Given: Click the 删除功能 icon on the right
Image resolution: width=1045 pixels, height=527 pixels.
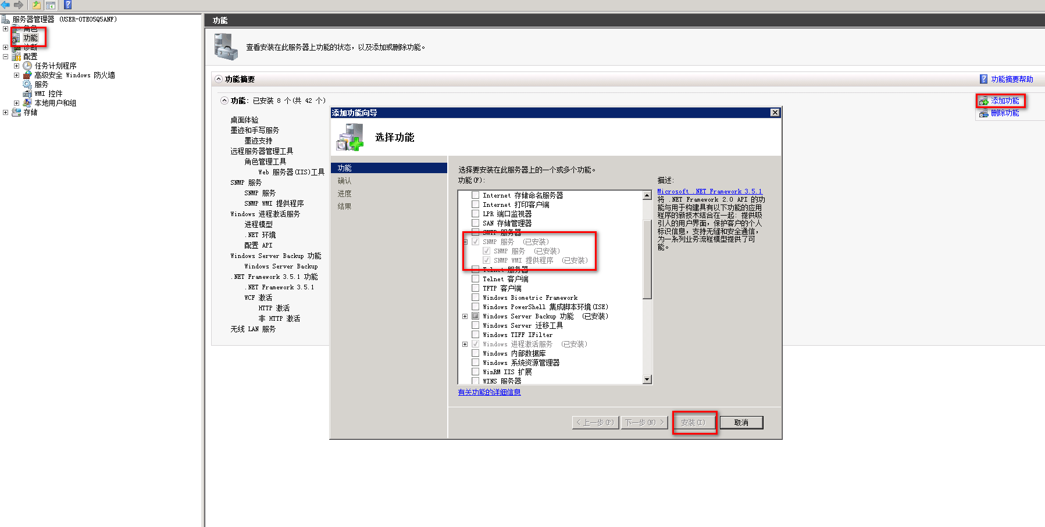Looking at the screenshot, I should (x=983, y=113).
